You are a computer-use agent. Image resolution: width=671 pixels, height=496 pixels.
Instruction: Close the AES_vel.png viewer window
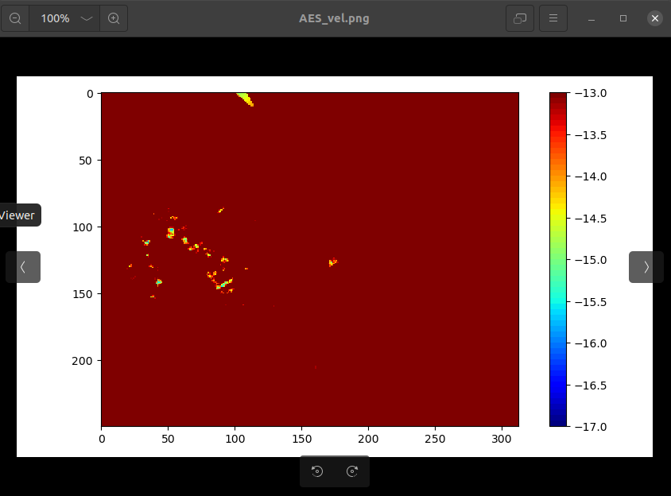tap(655, 18)
